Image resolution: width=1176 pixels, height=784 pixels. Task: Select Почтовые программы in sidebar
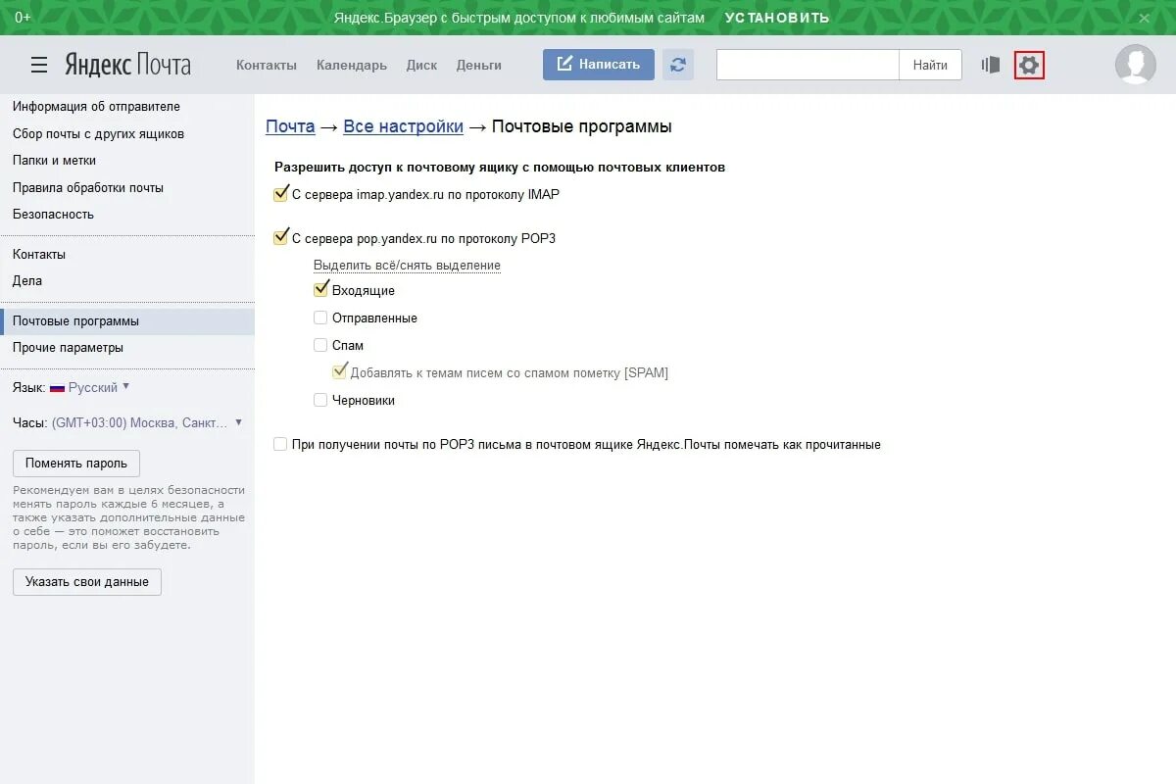(127, 321)
